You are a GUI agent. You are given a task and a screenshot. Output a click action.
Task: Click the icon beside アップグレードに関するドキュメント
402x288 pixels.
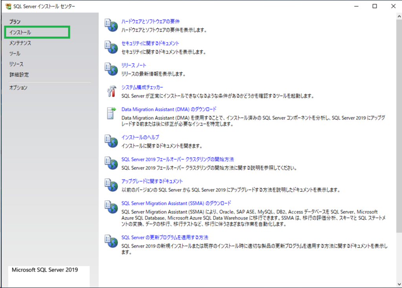111,185
